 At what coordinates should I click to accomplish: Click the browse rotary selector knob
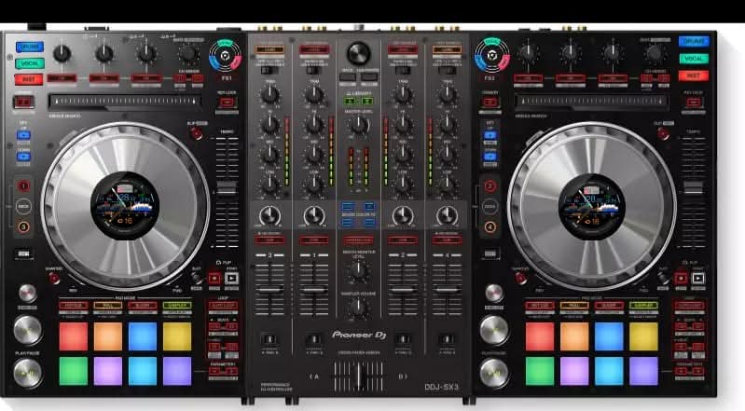[x=358, y=52]
